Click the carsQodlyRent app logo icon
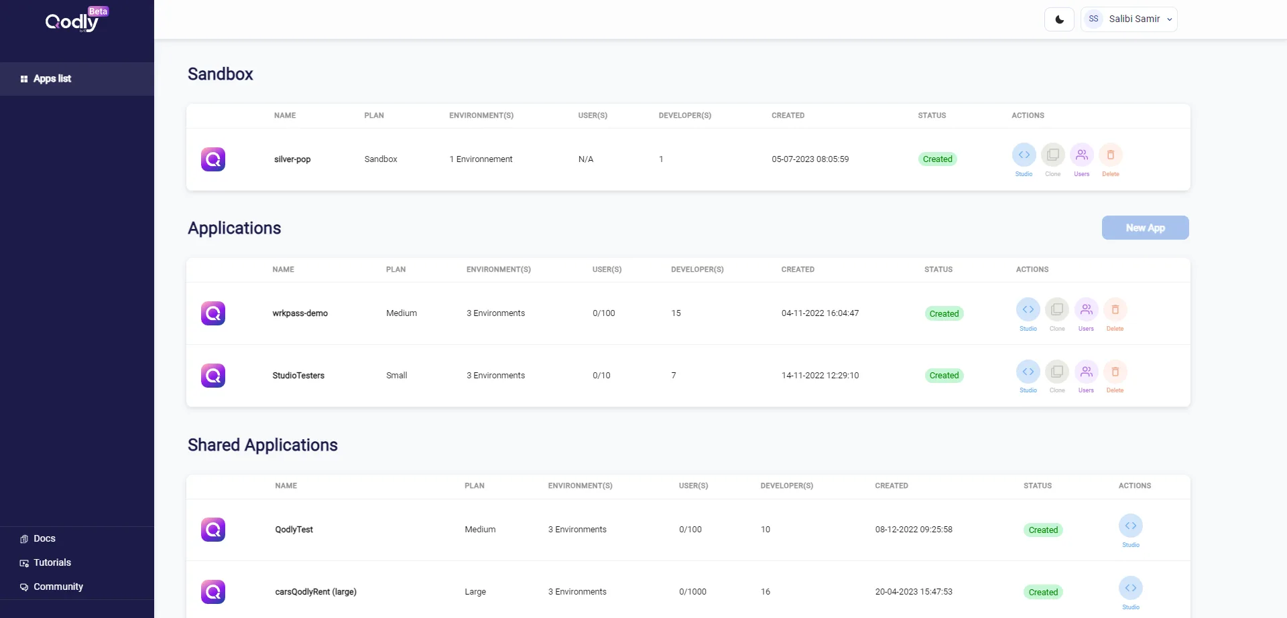This screenshot has height=618, width=1287. (x=213, y=592)
